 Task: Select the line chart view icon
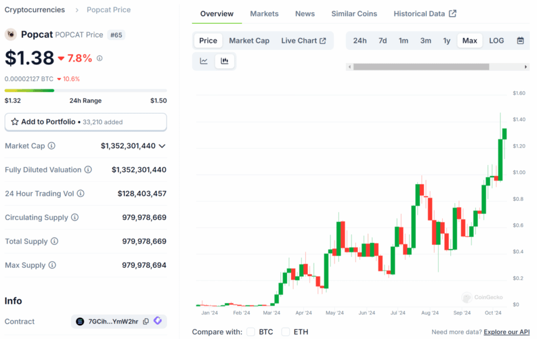[203, 61]
